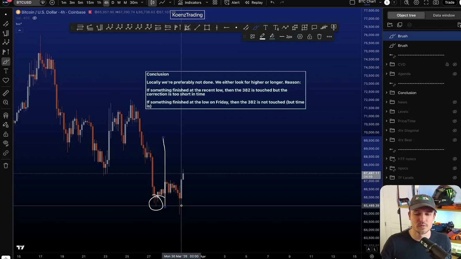Choose the Rectangle shape drawing tool
461x259 pixels.
pyautogui.click(x=207, y=27)
